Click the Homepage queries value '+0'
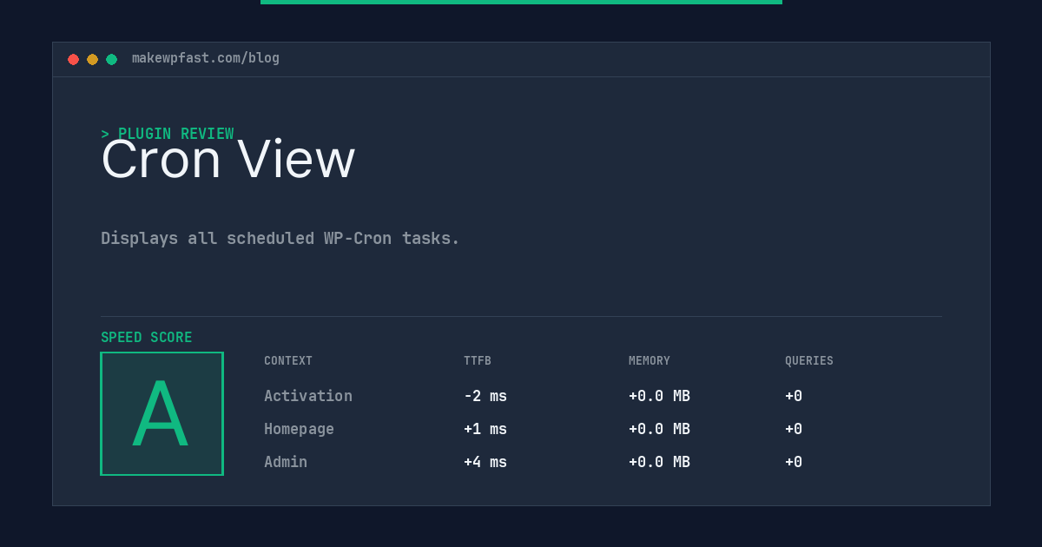1042x547 pixels. coord(794,429)
